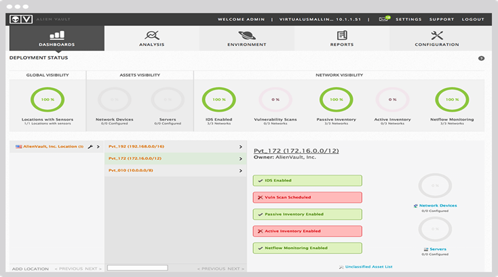Expand the Pvt_010 network chevron

click(x=240, y=171)
